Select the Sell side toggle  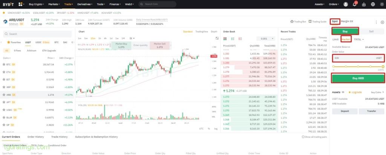pos(371,31)
